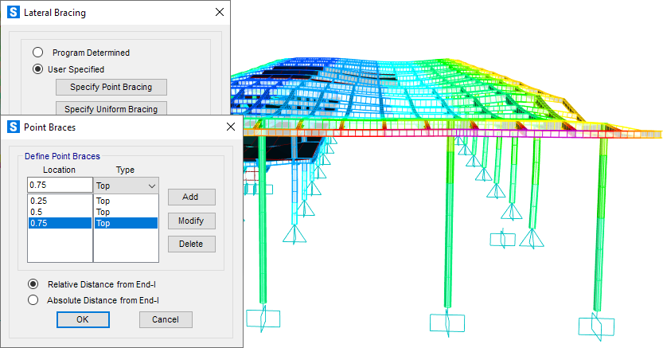Click the app icon in Point Braces title bar
This screenshot has width=663, height=348.
click(x=12, y=127)
